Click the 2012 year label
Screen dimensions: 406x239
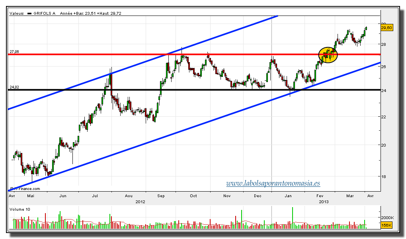pos(140,202)
